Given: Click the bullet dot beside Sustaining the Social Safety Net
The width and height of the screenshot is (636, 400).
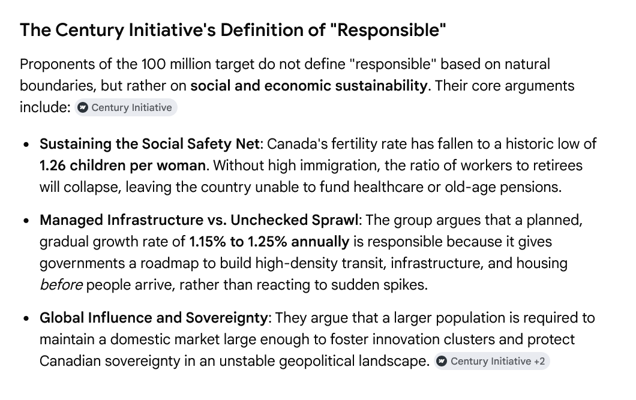Looking at the screenshot, I should tap(26, 145).
